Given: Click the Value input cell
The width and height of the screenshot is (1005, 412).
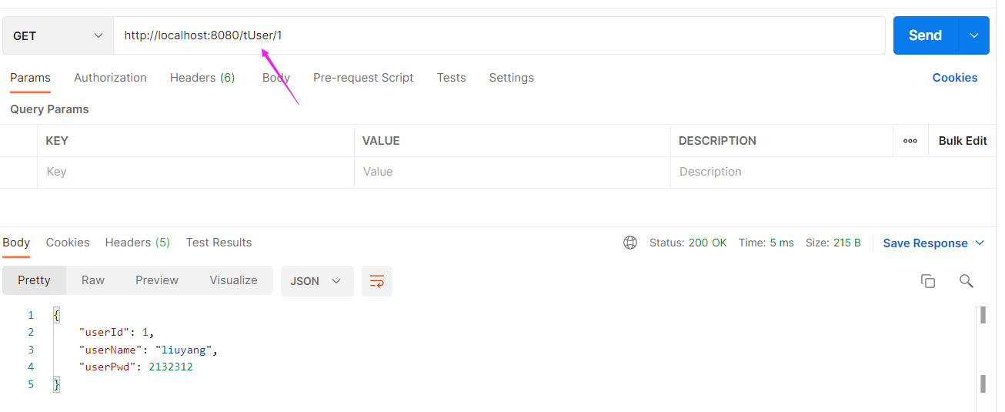Looking at the screenshot, I should click(x=513, y=173).
